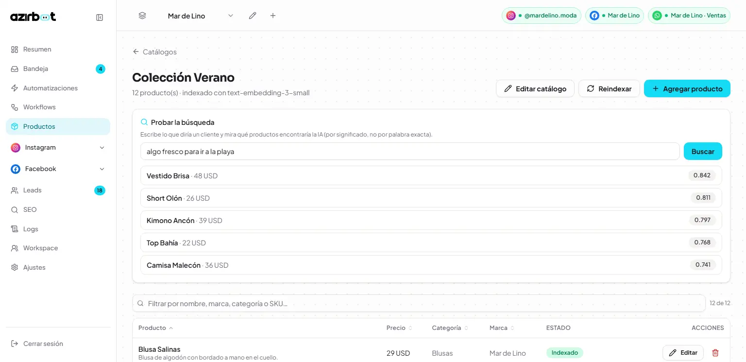The image size is (746, 362).
Task: Click the Leads badge showing 18
Action: [x=100, y=190]
